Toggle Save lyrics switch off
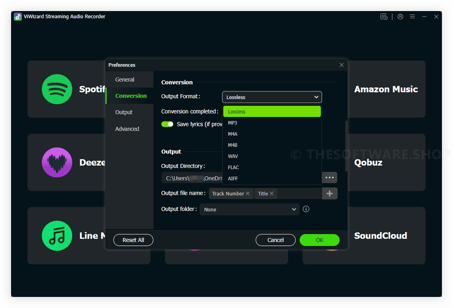This screenshot has height=308, width=453. point(167,124)
